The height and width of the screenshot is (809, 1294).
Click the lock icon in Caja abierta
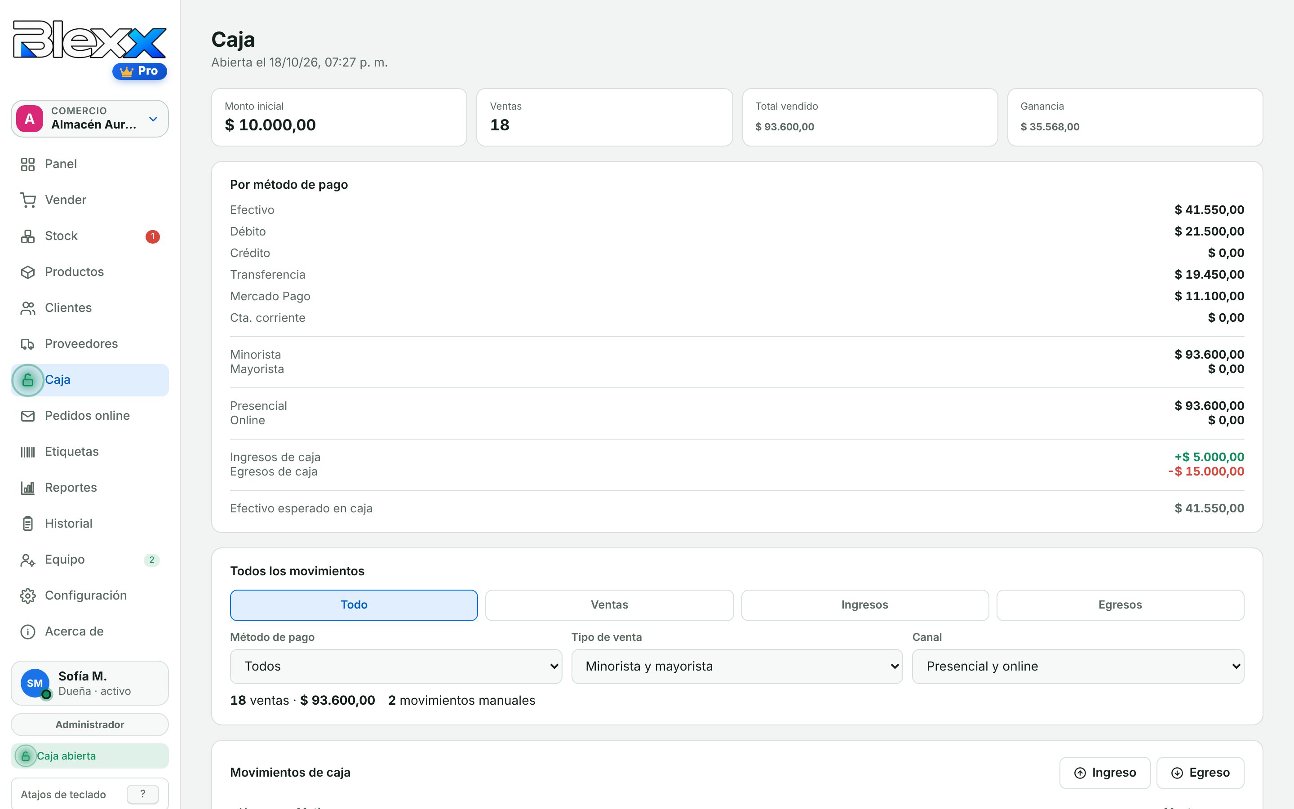26,756
